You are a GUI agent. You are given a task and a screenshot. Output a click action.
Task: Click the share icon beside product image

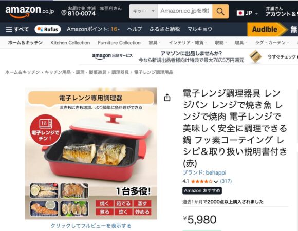click(x=167, y=98)
